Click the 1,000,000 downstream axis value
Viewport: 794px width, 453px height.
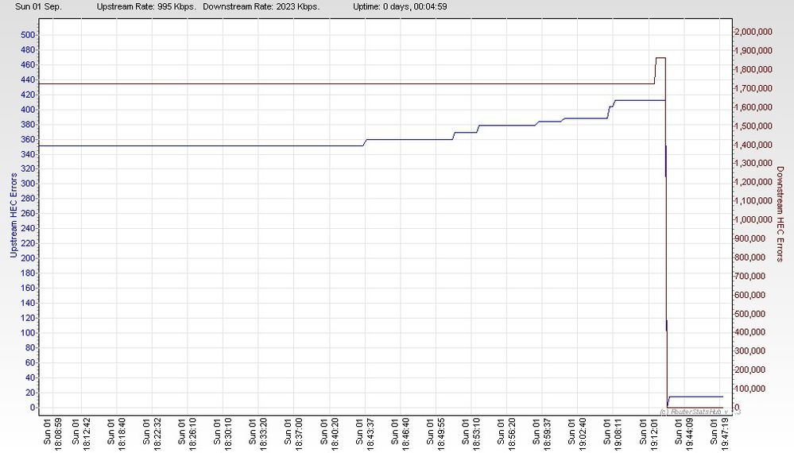pyautogui.click(x=753, y=219)
